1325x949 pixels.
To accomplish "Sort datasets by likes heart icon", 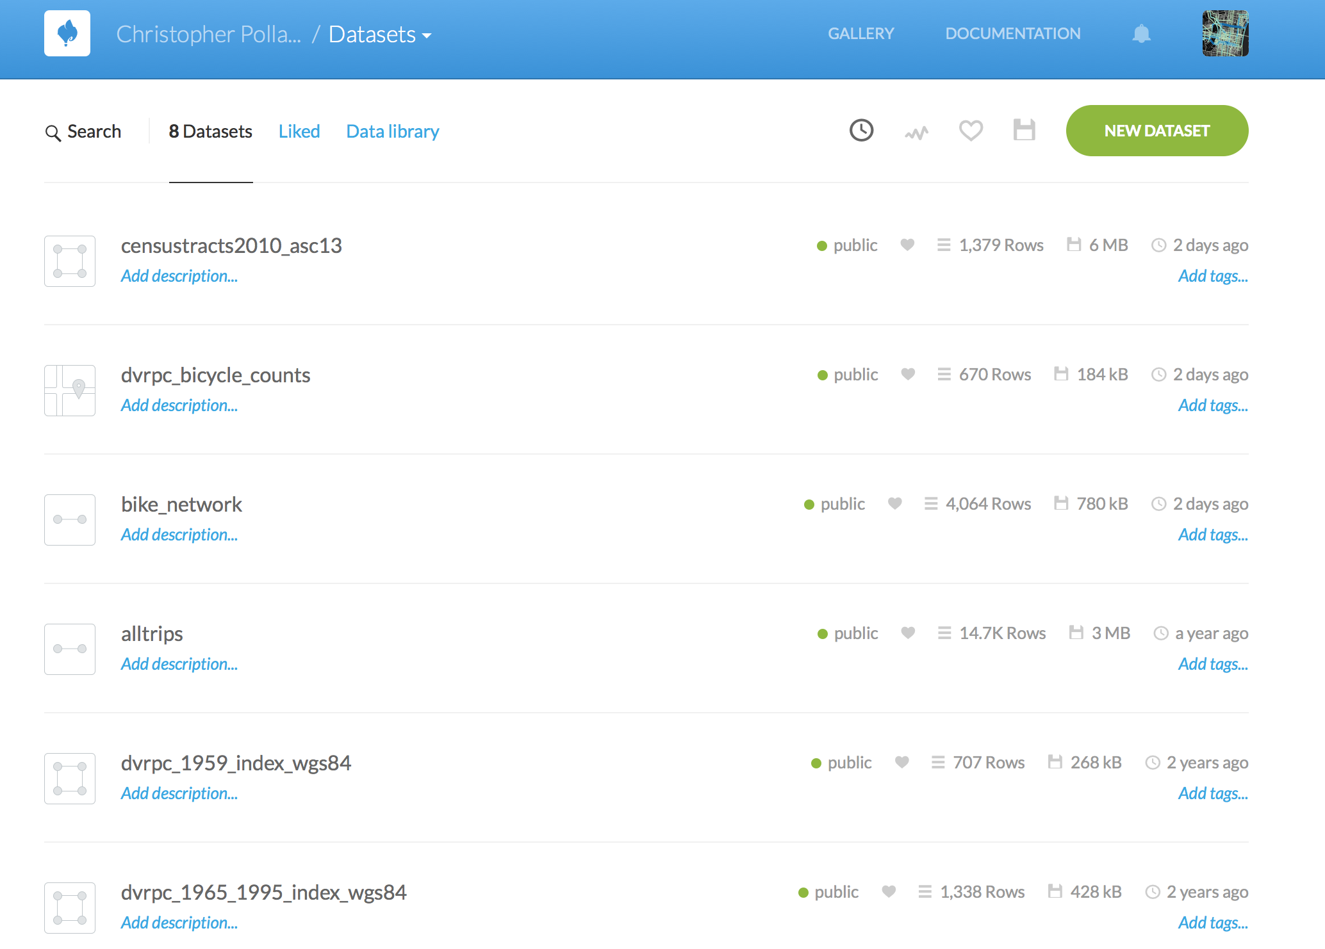I will point(971,131).
